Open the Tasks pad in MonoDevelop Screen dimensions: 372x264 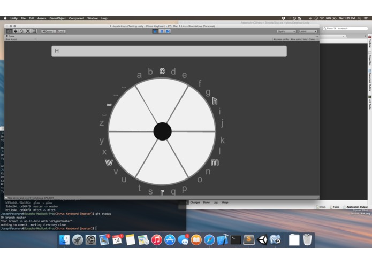coord(335,207)
